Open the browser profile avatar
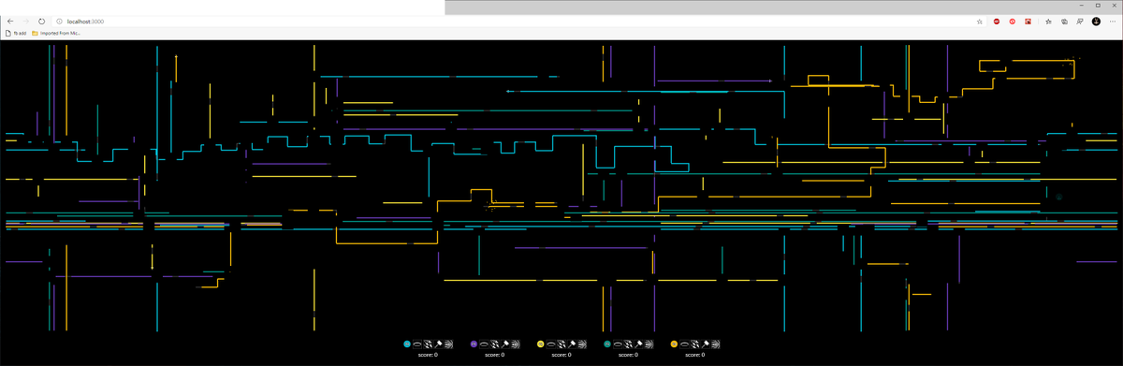 (1096, 22)
